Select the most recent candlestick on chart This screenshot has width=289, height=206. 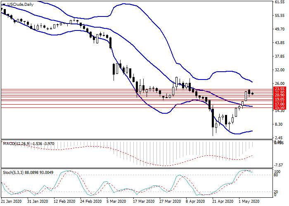click(x=252, y=94)
